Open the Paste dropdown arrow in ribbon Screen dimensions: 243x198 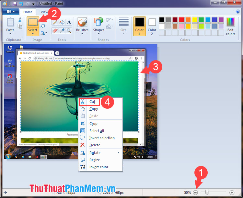pos(10,34)
